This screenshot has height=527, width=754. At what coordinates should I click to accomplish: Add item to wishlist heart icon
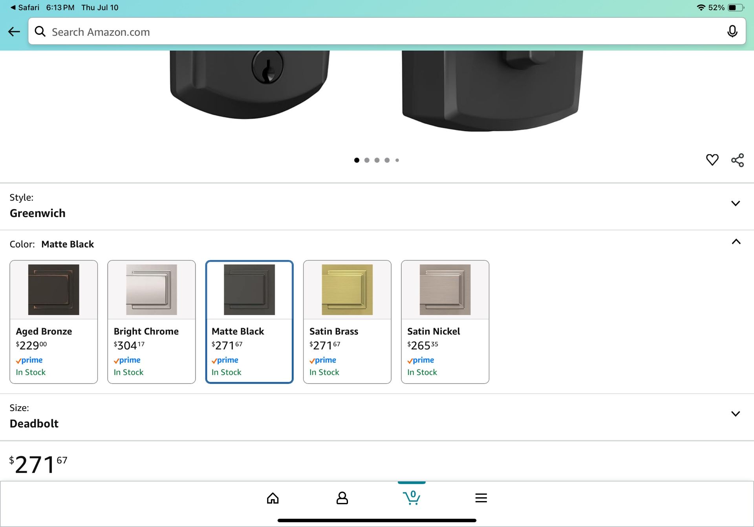pos(712,160)
